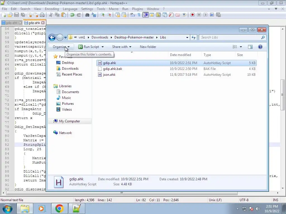Toggle Monitoring eye icon in Notepad++

point(184,15)
